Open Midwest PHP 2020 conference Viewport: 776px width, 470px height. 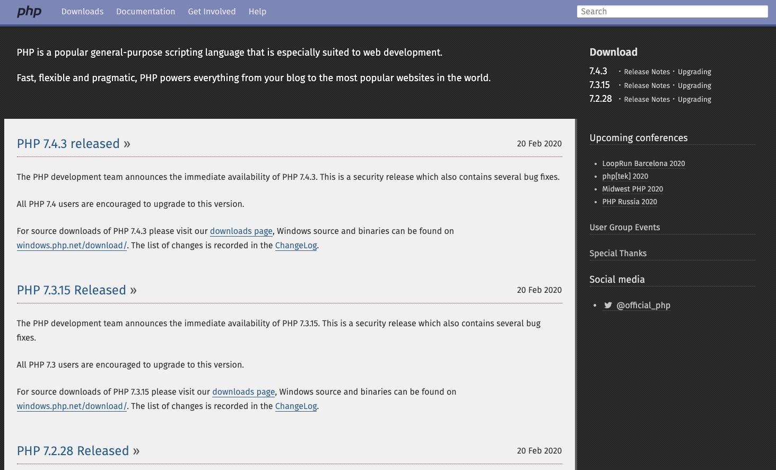[x=632, y=189]
